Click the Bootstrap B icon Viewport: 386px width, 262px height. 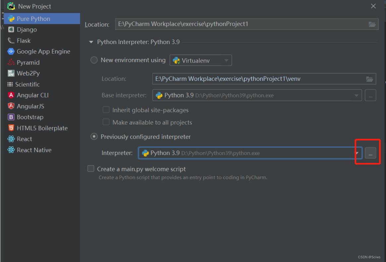(11, 117)
